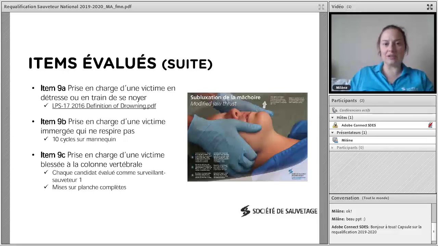The height and width of the screenshot is (246, 438).
Task: Open the LPS-17 2016 Definition of Drowning.pdf link
Action: point(104,106)
